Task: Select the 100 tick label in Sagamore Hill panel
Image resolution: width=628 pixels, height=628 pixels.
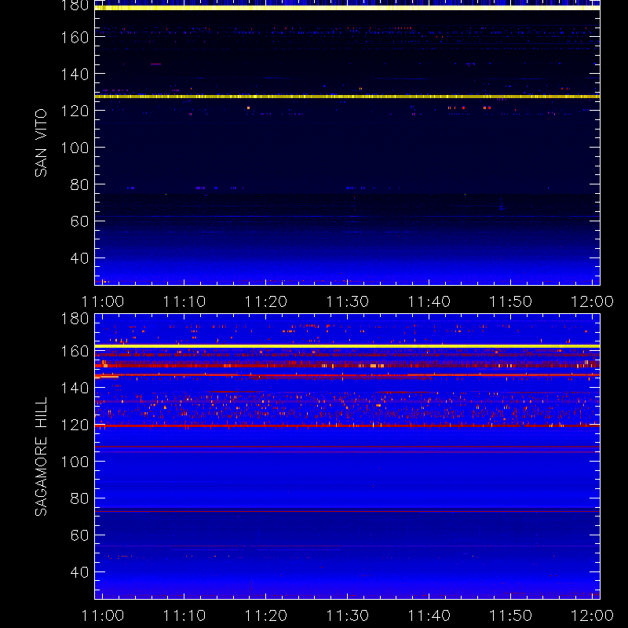Action: 75,462
